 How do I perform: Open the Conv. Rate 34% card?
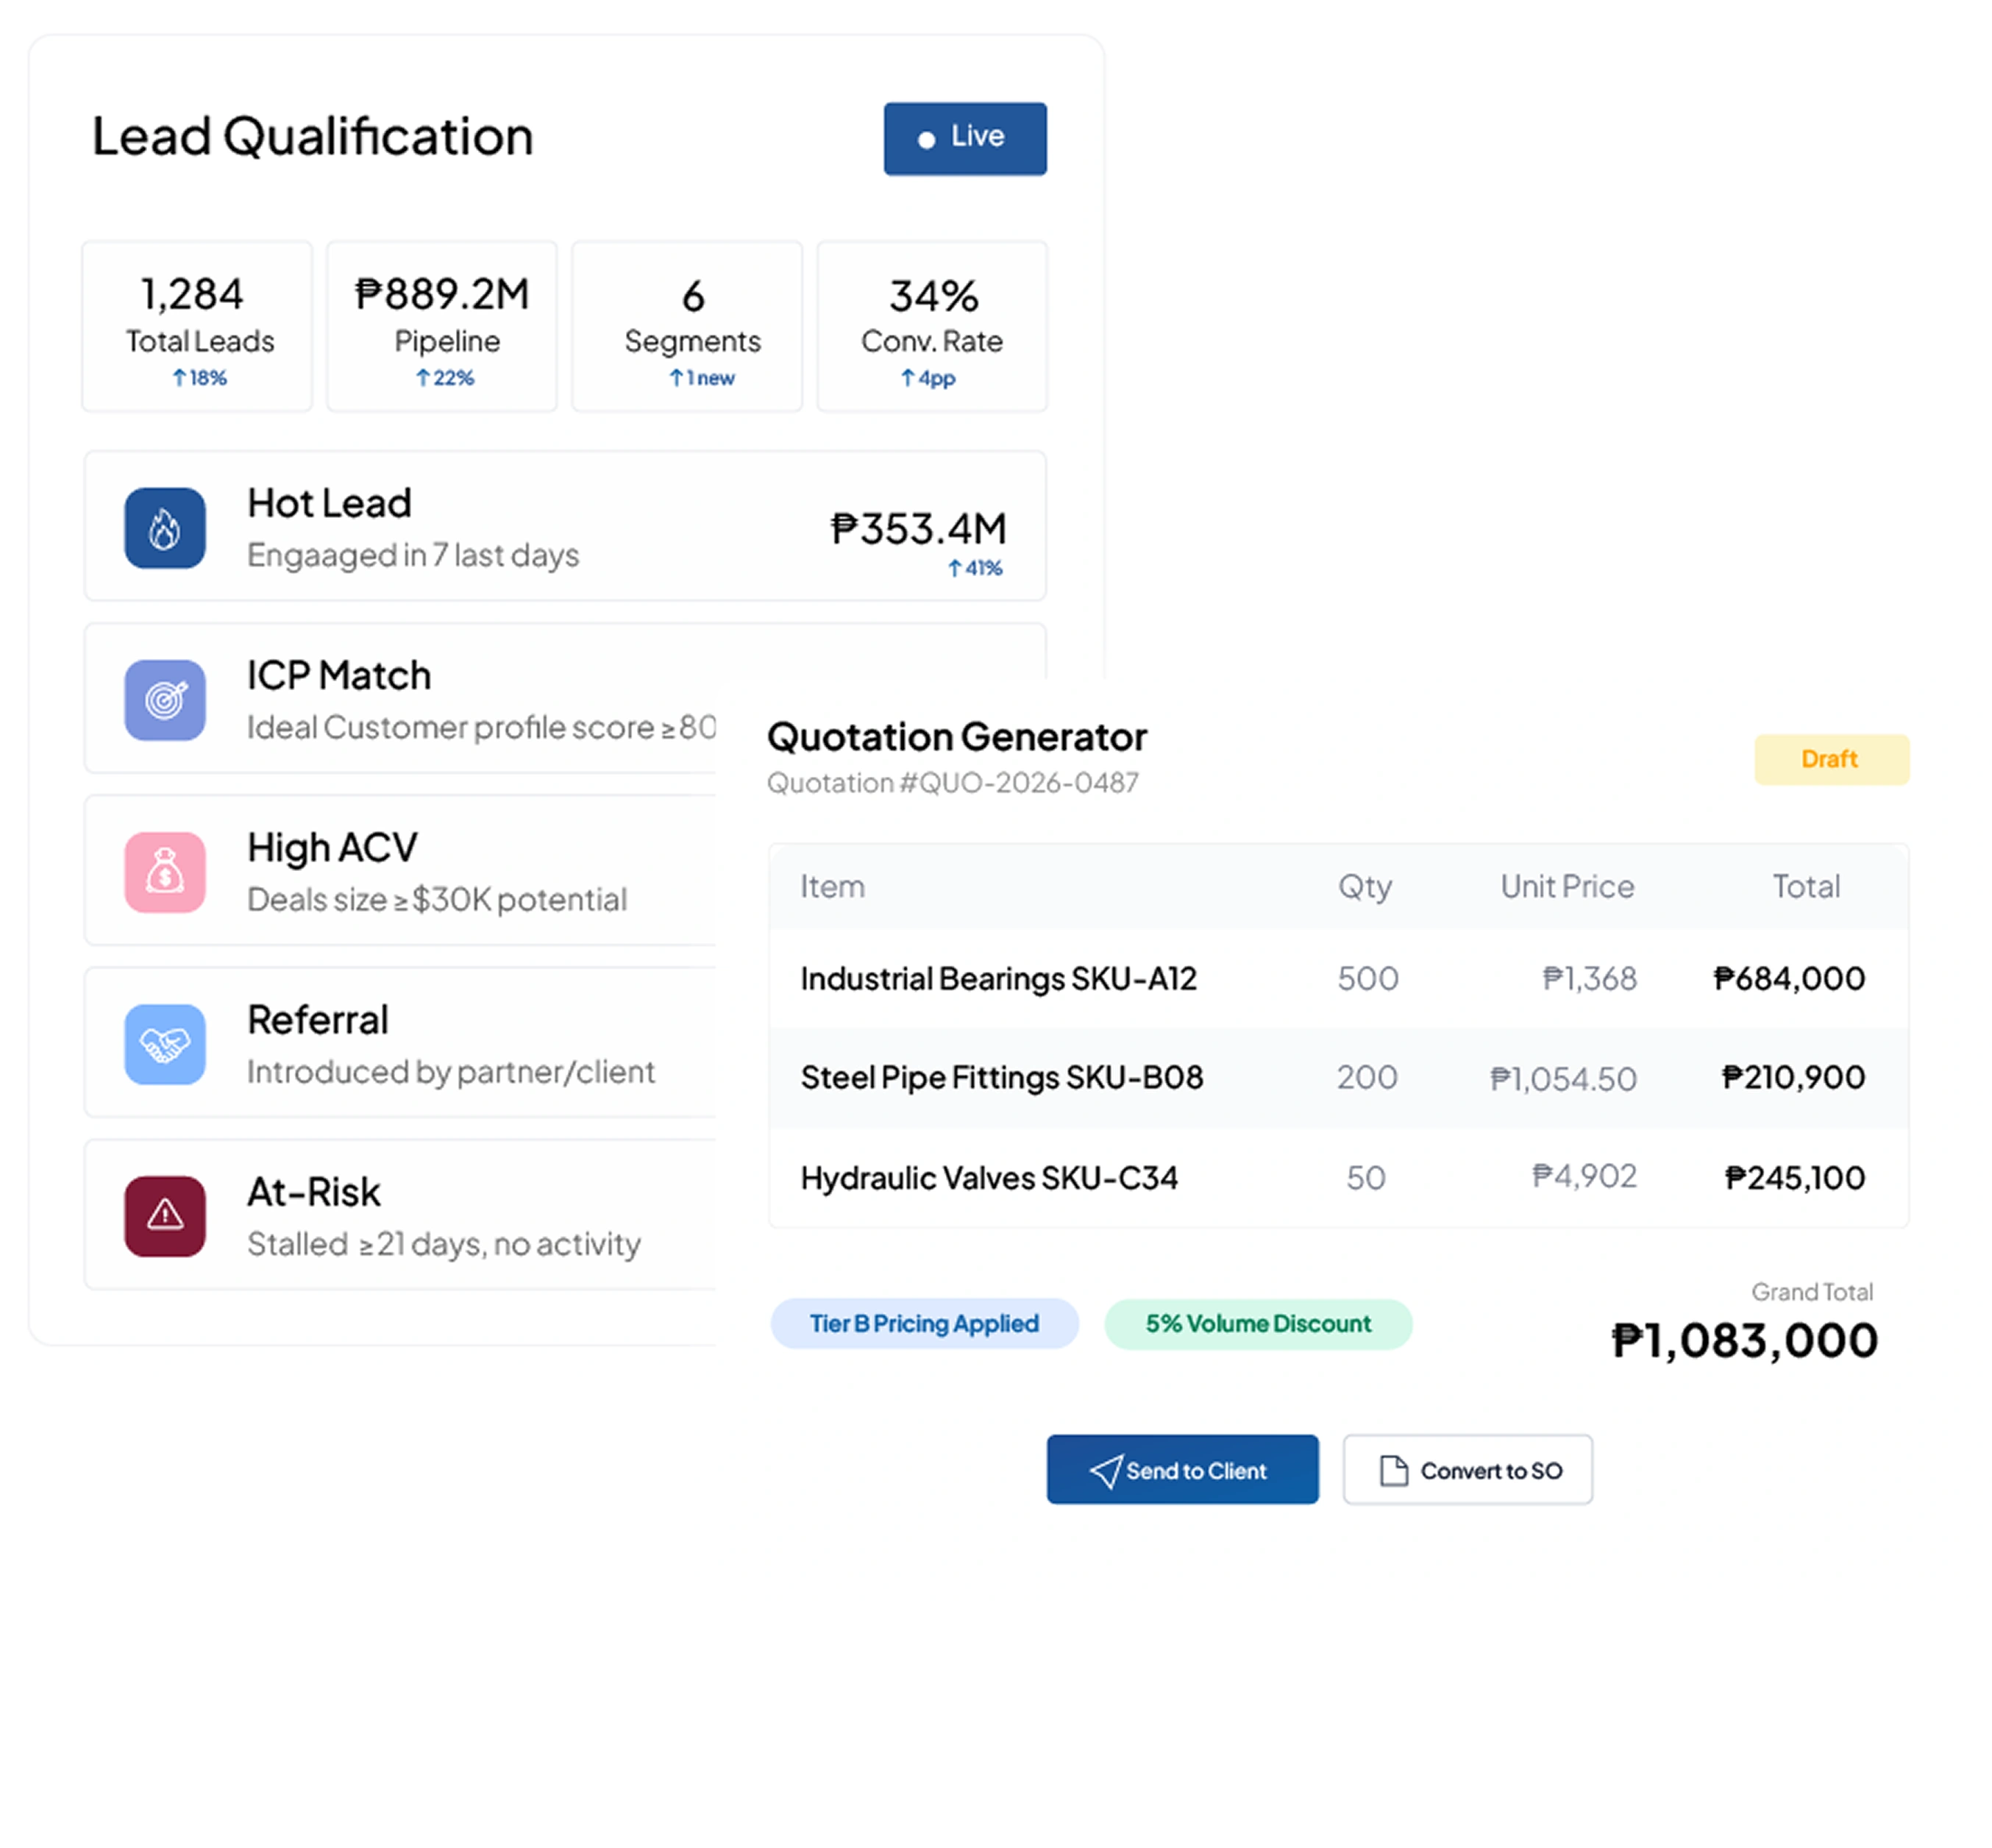click(932, 326)
